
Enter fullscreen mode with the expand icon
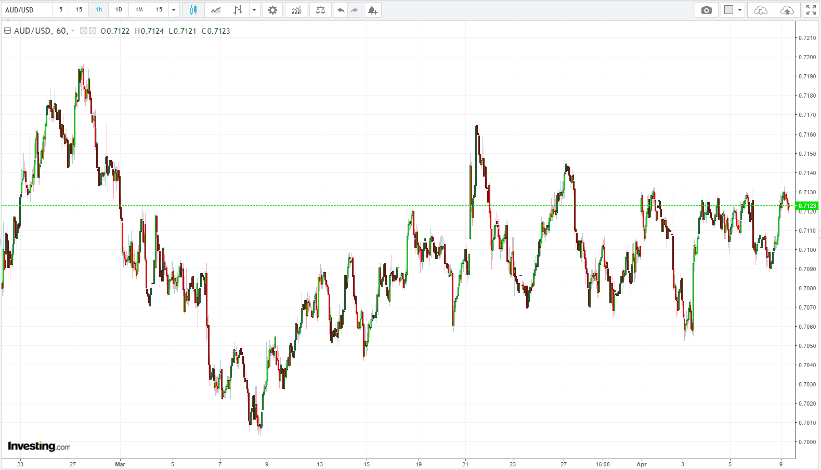point(811,10)
